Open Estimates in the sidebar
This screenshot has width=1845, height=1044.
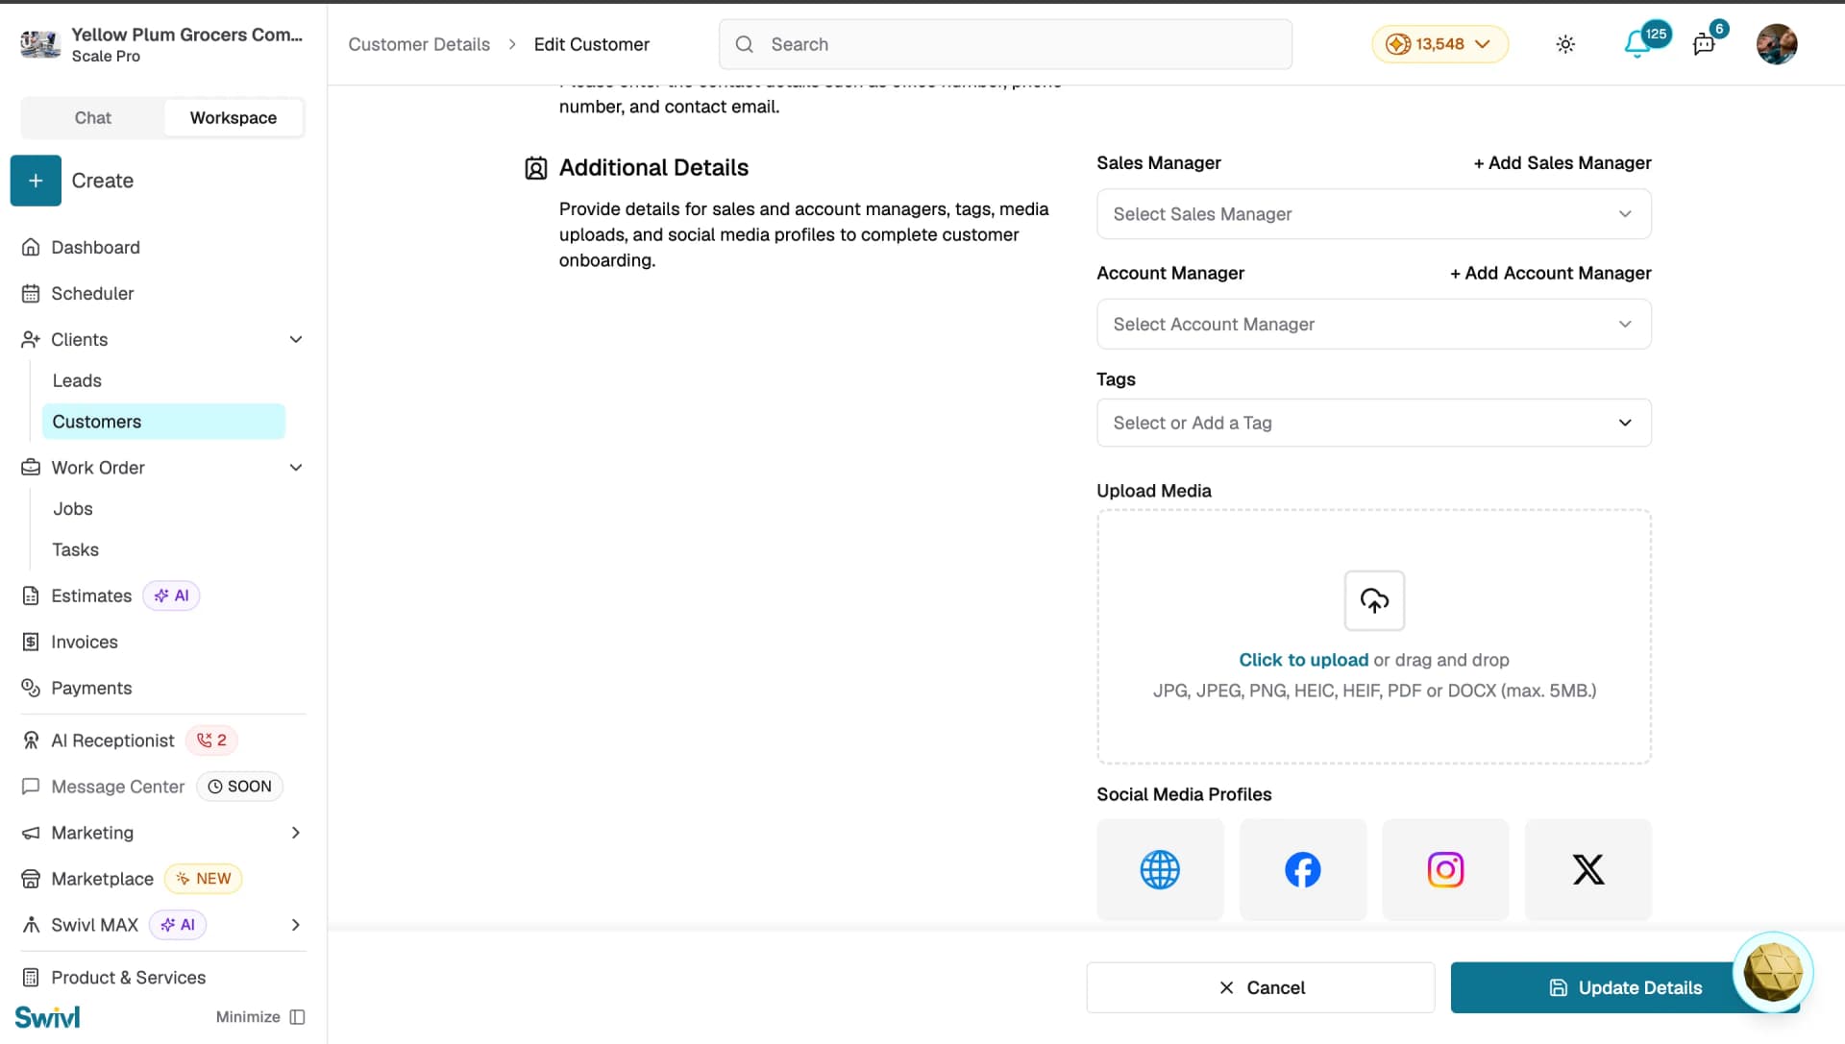(x=91, y=595)
